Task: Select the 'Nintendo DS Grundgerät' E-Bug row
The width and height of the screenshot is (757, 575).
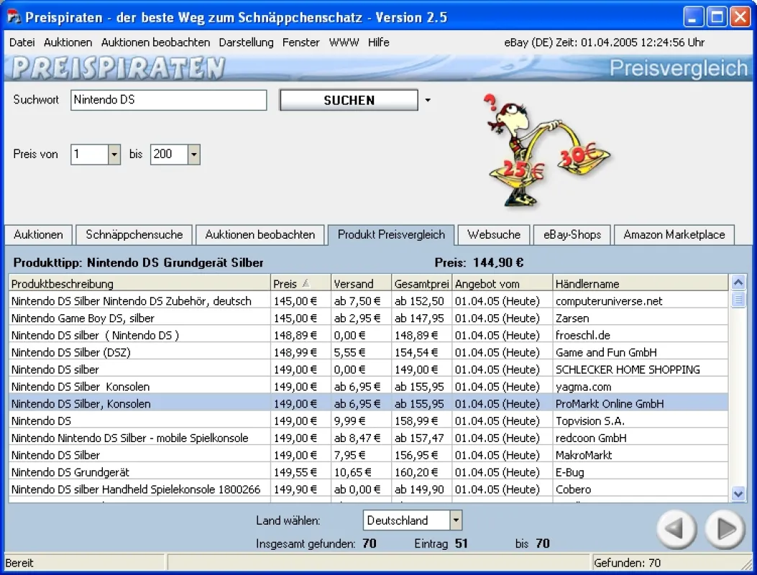Action: [x=368, y=472]
